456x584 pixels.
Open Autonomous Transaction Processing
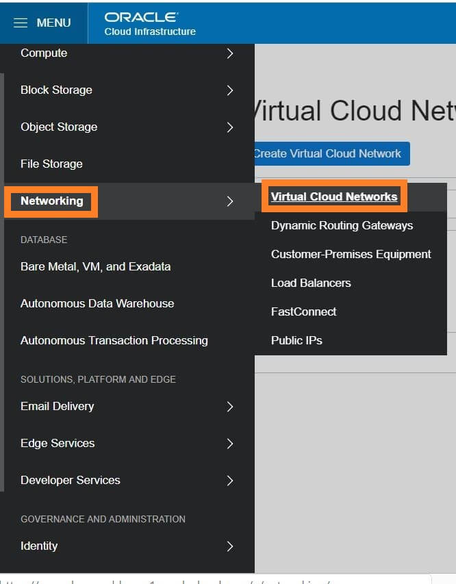point(114,340)
